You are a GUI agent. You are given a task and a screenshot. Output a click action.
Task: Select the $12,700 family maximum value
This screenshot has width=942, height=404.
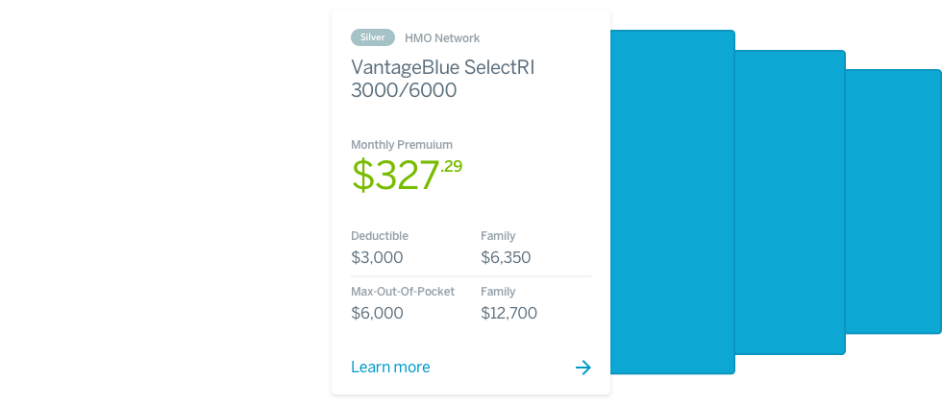(x=508, y=314)
